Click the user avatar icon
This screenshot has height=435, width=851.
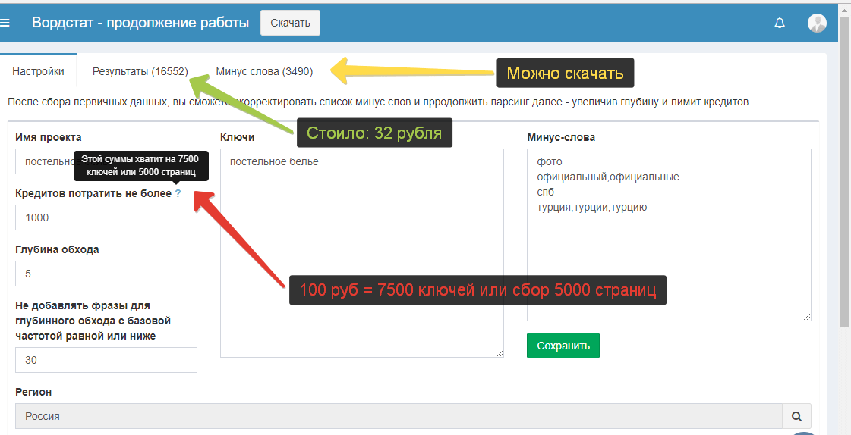pos(817,23)
